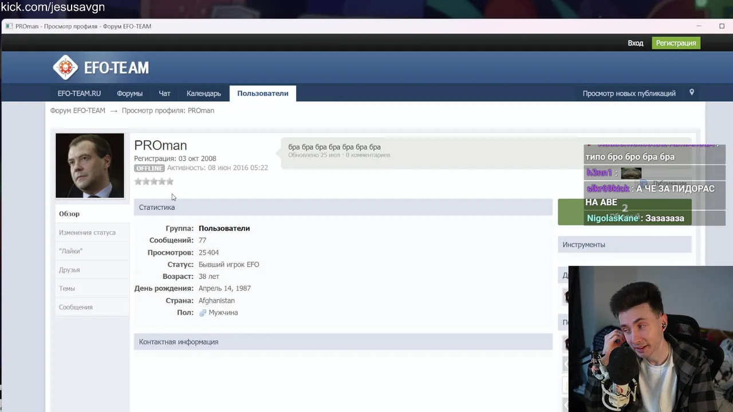The width and height of the screenshot is (733, 412).
Task: Click the Контактная информация section header
Action: coord(343,342)
